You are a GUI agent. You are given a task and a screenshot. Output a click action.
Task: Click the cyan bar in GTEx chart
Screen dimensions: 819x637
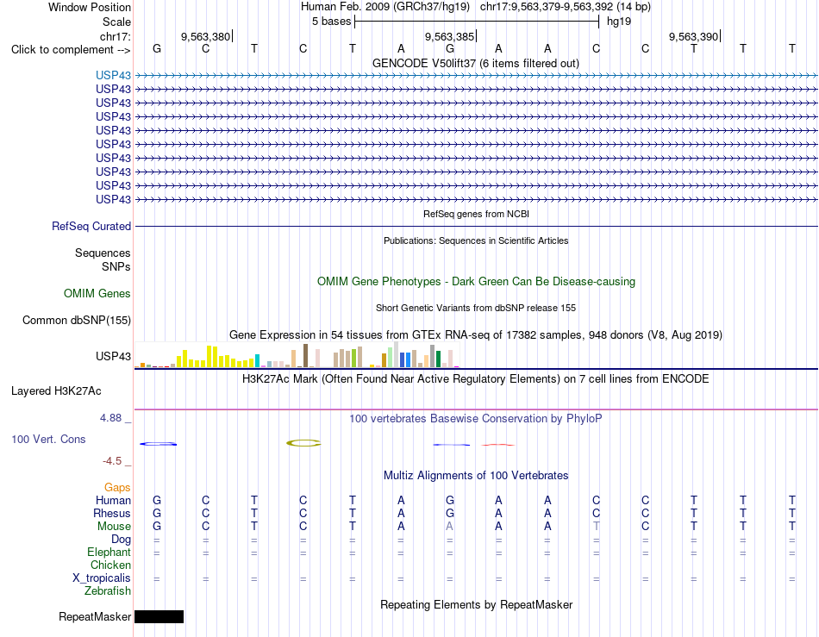point(257,361)
